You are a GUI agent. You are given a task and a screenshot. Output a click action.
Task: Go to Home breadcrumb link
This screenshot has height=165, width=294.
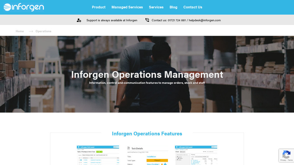tap(20, 31)
